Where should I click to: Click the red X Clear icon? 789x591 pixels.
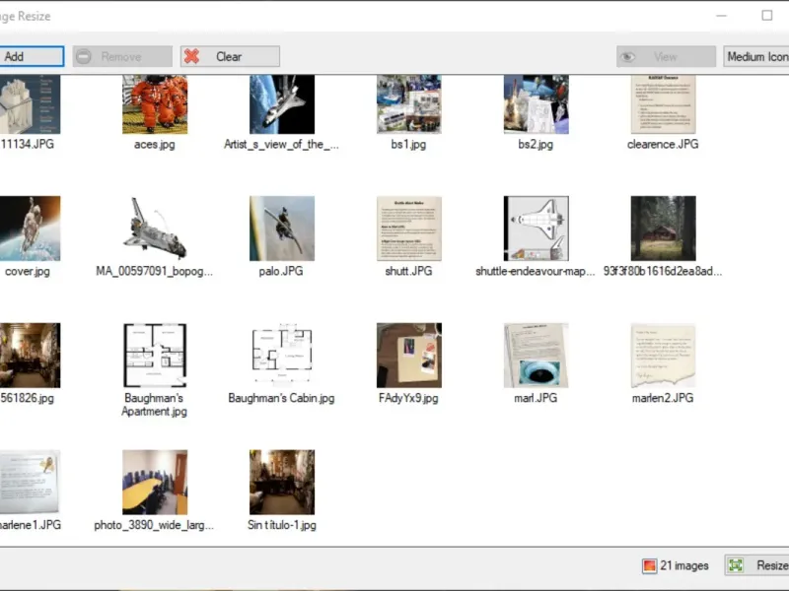point(191,56)
